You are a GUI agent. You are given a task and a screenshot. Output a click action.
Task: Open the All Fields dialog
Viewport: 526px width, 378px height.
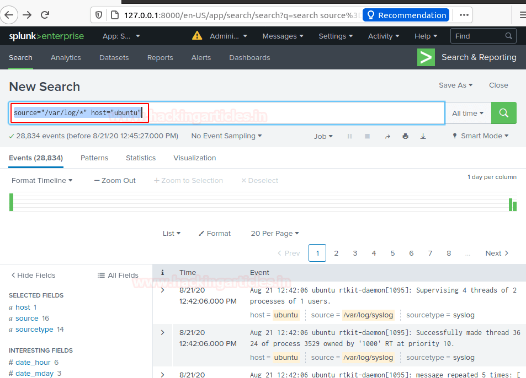coord(118,275)
